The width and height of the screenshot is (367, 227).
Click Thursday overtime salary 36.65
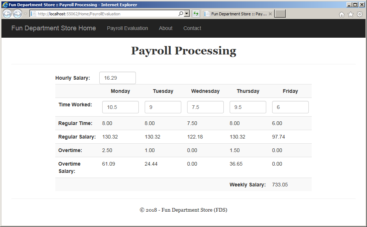coord(236,164)
